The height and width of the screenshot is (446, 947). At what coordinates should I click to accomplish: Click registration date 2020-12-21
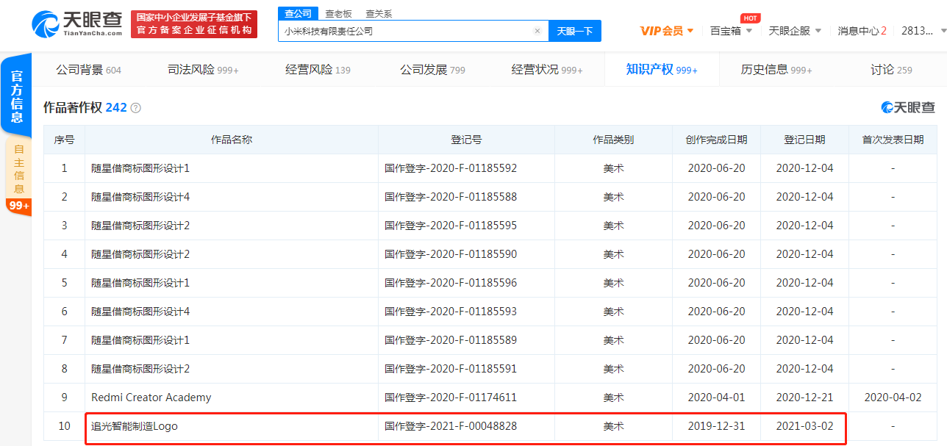[804, 398]
